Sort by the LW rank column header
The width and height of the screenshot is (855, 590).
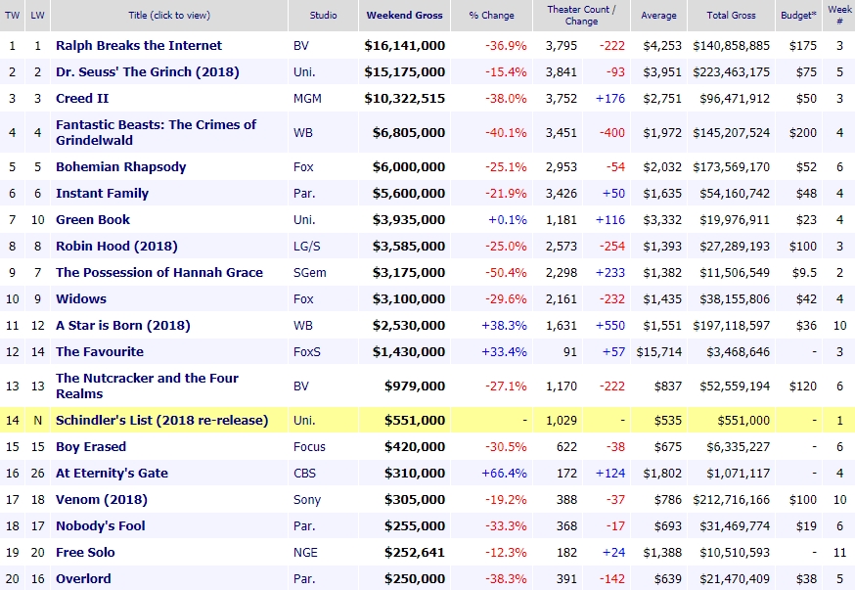[37, 16]
